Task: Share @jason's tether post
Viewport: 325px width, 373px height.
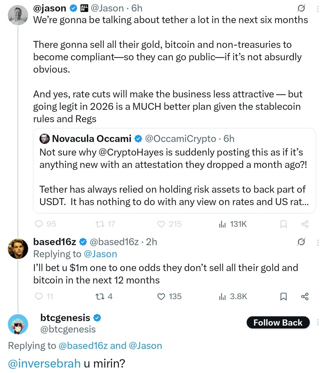Action: (x=305, y=224)
